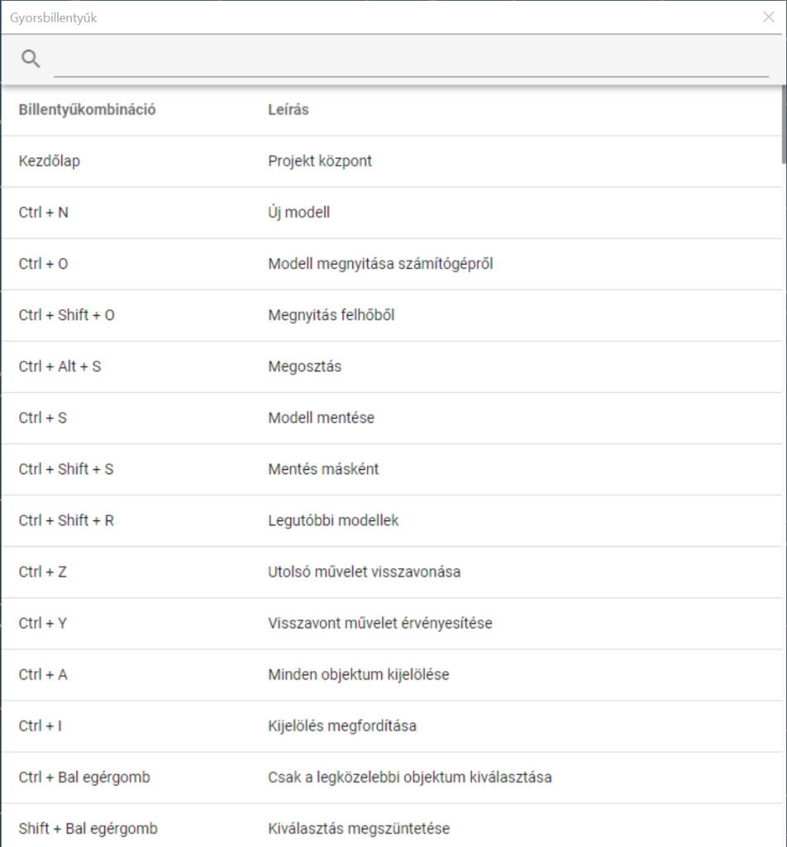Image resolution: width=787 pixels, height=847 pixels.
Task: Select the Ctrl + N Új modell row
Action: (391, 213)
